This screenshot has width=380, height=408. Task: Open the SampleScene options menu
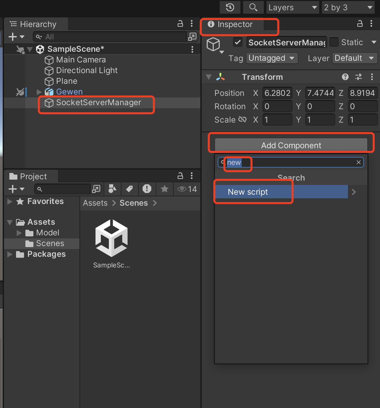[192, 49]
